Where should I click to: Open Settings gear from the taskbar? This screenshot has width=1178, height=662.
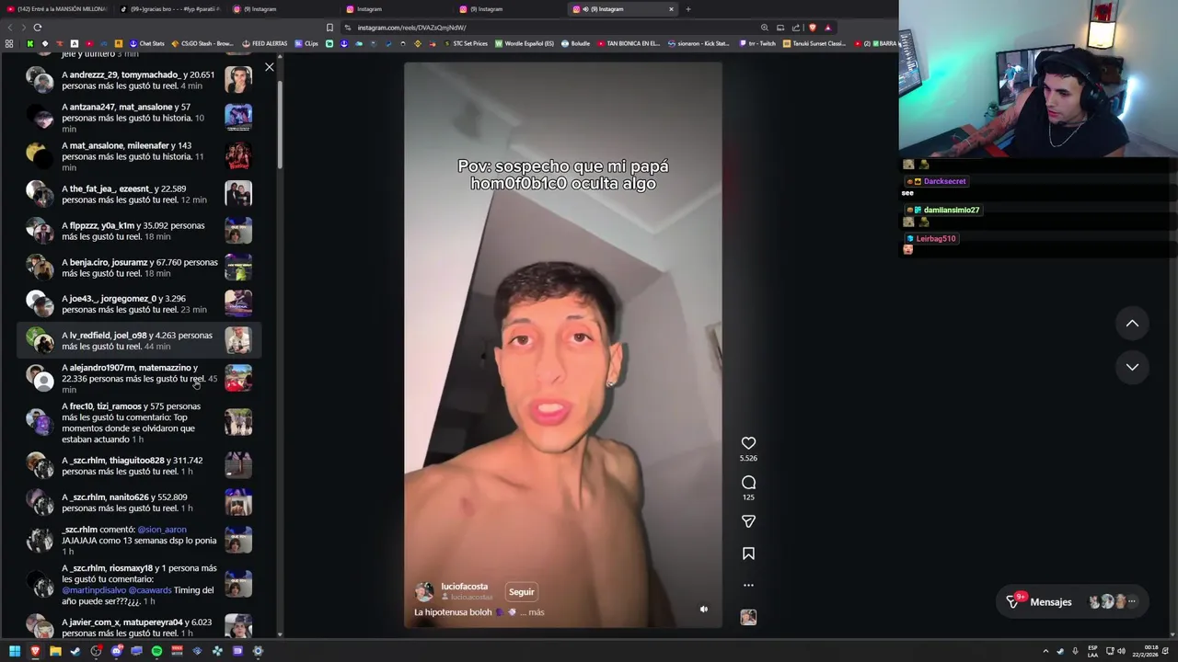258,651
